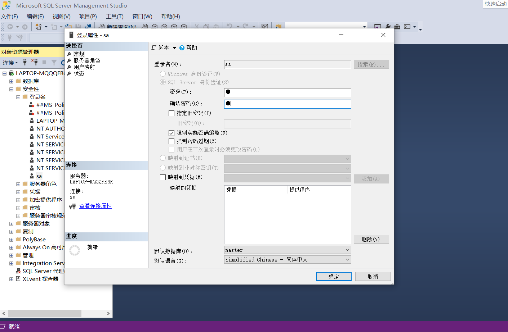508x332 pixels.
Task: Click the navigate back arrow in toolbar
Action: tap(10, 27)
